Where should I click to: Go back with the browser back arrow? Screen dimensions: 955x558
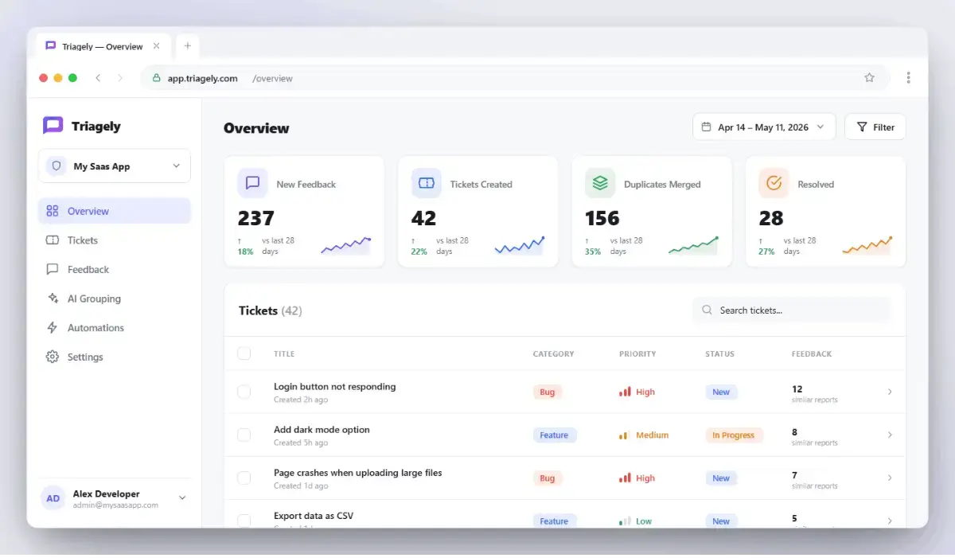pos(97,78)
